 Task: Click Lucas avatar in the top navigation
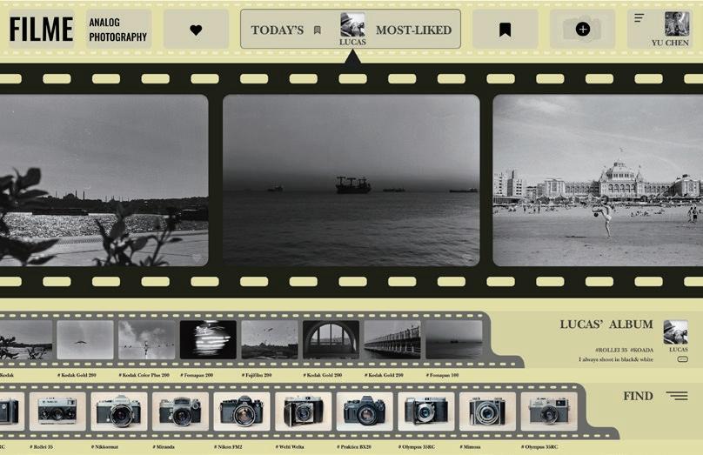coord(352,24)
